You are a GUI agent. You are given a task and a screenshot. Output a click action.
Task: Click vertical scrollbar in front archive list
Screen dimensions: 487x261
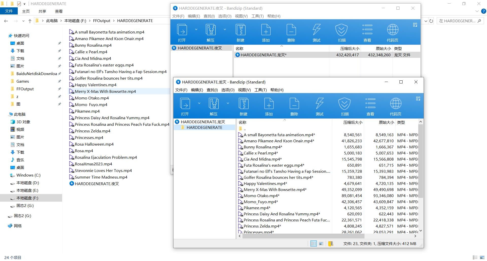pos(421,161)
